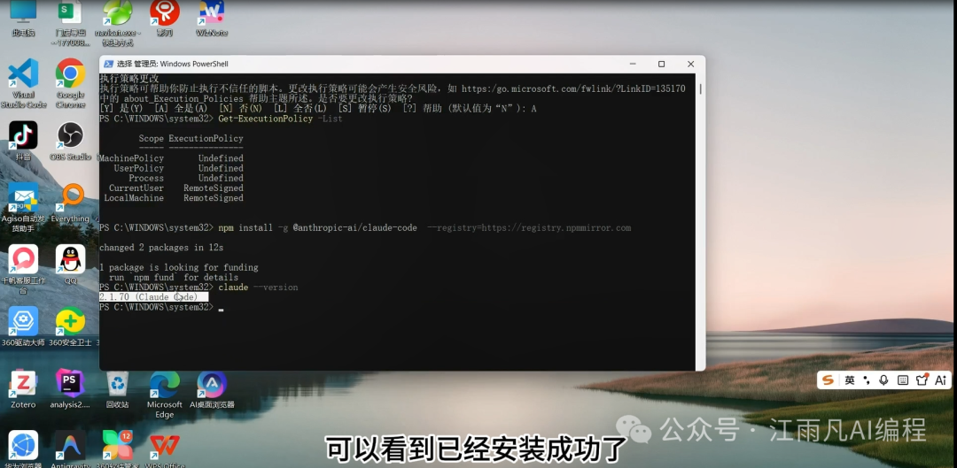Screen dimensions: 957x468
Task: Open the 回收站 recycle bin
Action: point(118,388)
